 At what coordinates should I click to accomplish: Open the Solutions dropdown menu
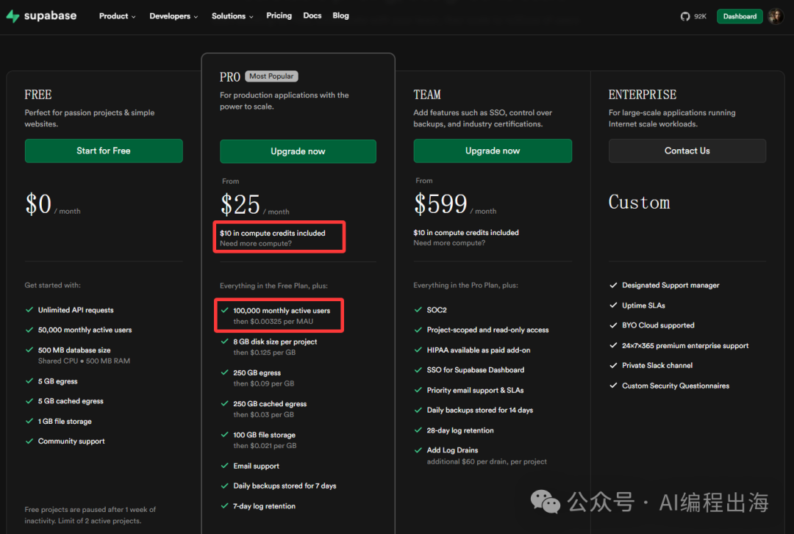pyautogui.click(x=232, y=16)
